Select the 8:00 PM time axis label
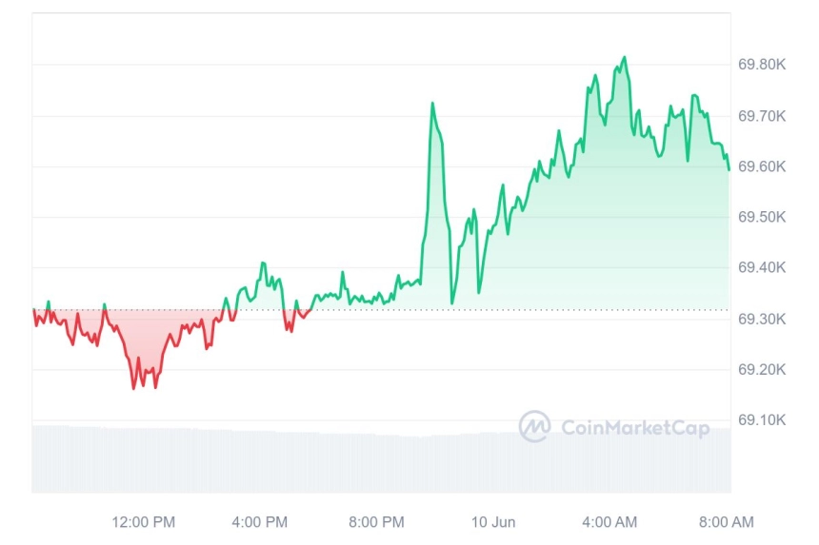This screenshot has width=819, height=545. (376, 522)
